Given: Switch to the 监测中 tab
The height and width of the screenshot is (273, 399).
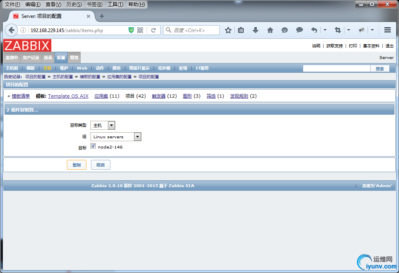Looking at the screenshot, I should [12, 58].
